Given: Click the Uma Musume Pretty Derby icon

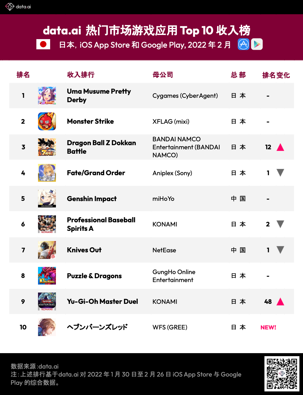Looking at the screenshot, I should tap(47, 96).
